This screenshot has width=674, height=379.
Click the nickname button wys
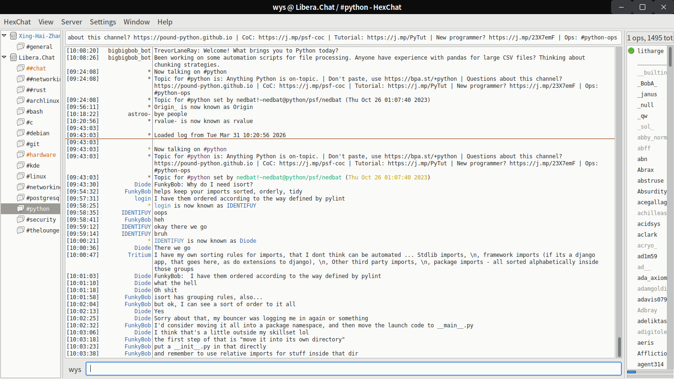click(75, 369)
